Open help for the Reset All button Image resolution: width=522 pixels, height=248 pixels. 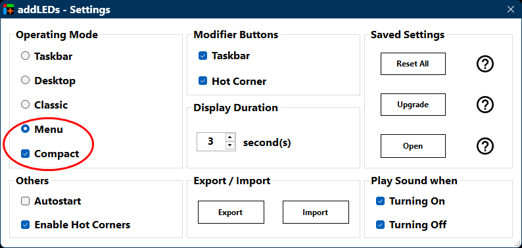485,64
